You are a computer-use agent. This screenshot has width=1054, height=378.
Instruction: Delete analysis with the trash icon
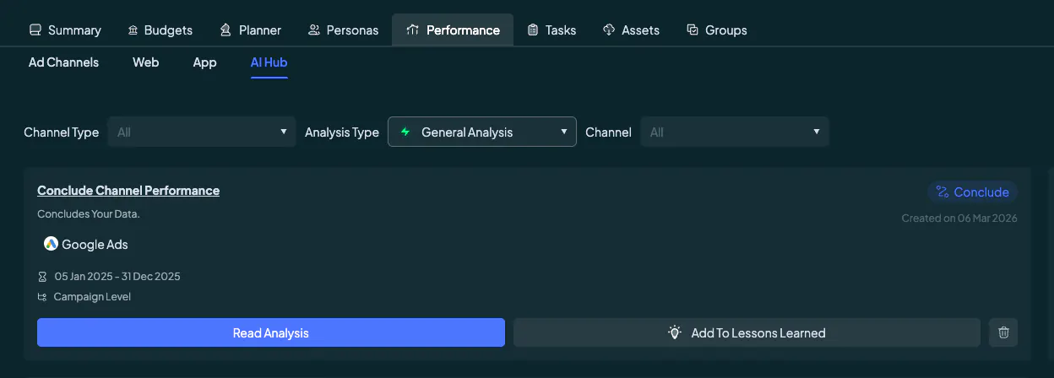(x=1003, y=332)
